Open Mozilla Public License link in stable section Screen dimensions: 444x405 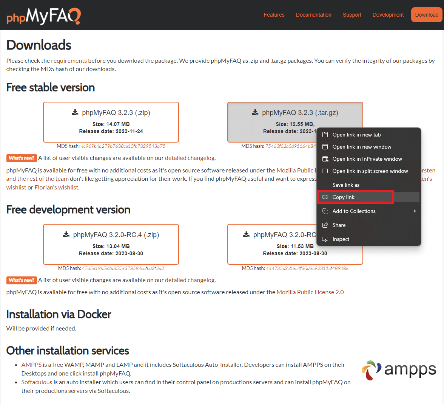pyautogui.click(x=296, y=171)
